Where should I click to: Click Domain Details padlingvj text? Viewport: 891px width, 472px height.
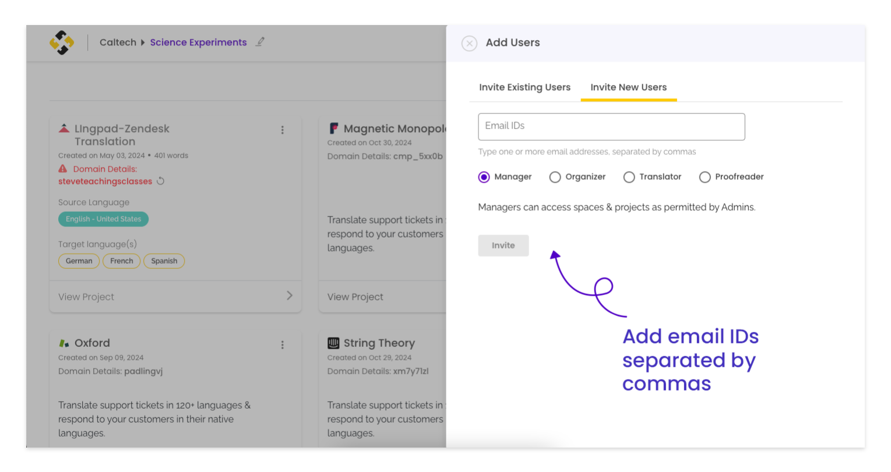tap(110, 371)
